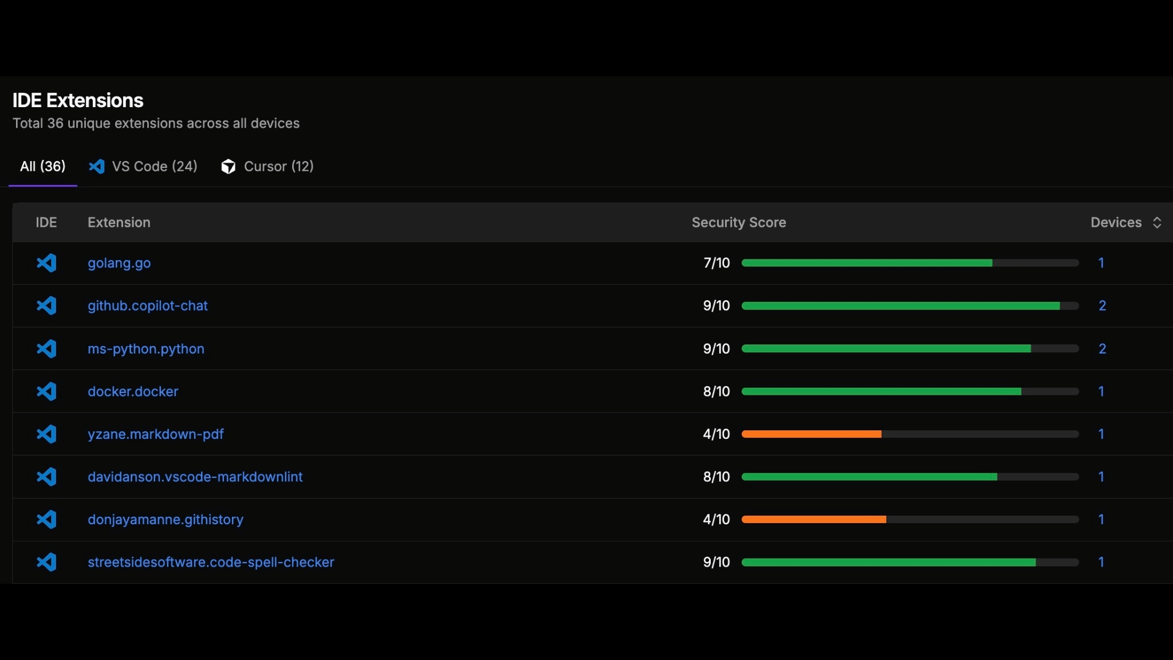Click the VS Code icon beside golang.go
Image resolution: width=1173 pixels, height=660 pixels.
[x=46, y=263]
